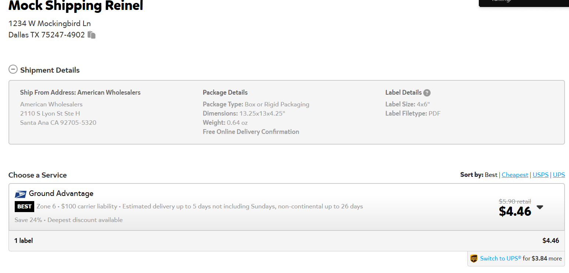Image resolution: width=569 pixels, height=273 pixels.
Task: Select the Ground Advantage service title
Action: (x=61, y=193)
